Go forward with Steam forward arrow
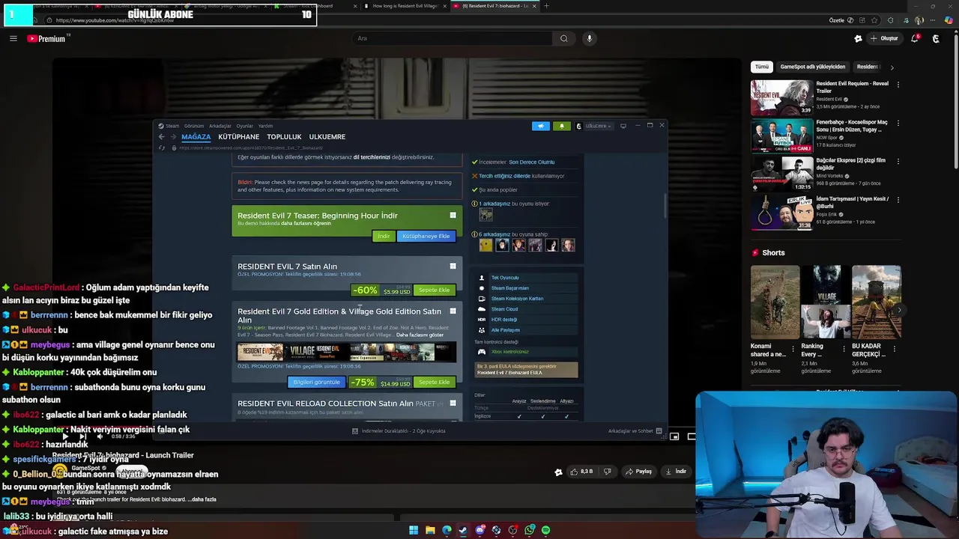The height and width of the screenshot is (539, 959). point(172,137)
